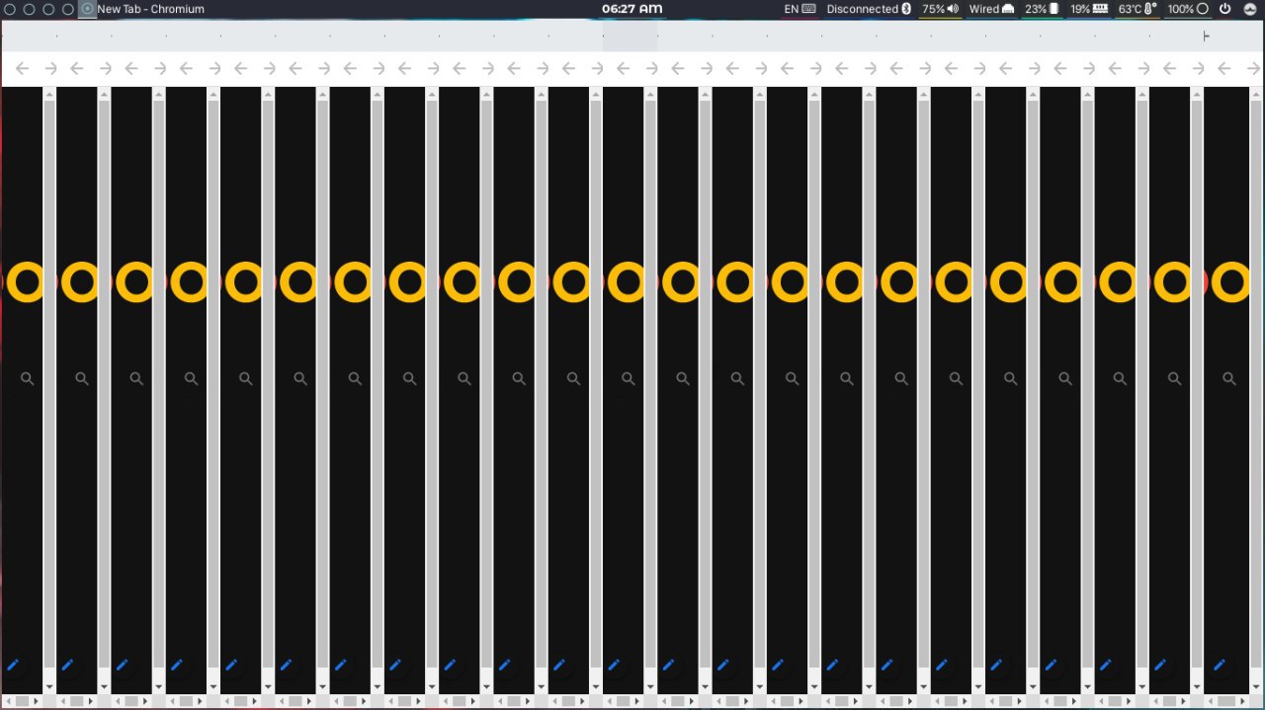The width and height of the screenshot is (1265, 710).
Task: Open the power button menu
Action: coord(1225,9)
